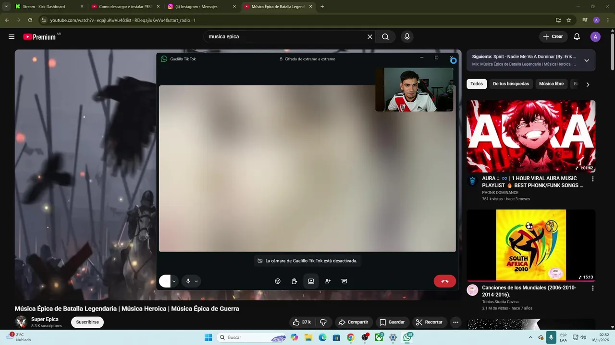The height and width of the screenshot is (345, 615).
Task: Open the Xbox app in taskbar
Action: point(379,337)
